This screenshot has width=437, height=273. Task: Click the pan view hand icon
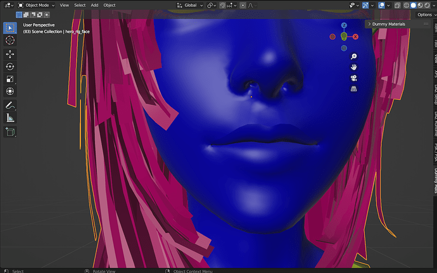[x=353, y=67]
